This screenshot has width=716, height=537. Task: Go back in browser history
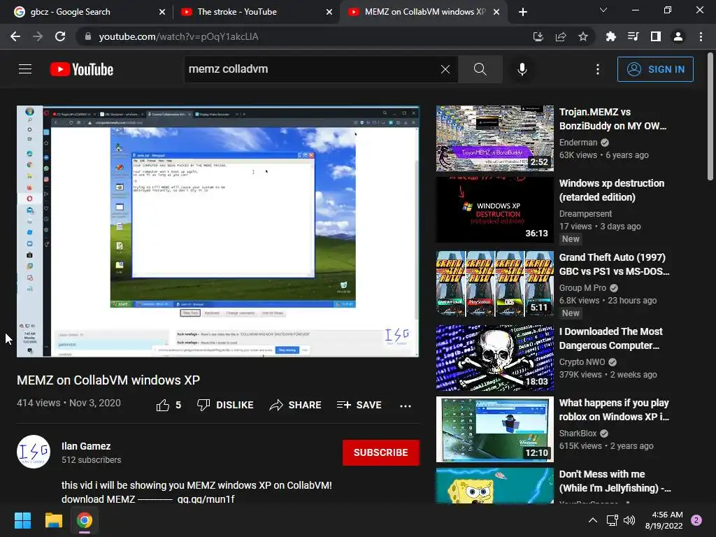pos(15,36)
